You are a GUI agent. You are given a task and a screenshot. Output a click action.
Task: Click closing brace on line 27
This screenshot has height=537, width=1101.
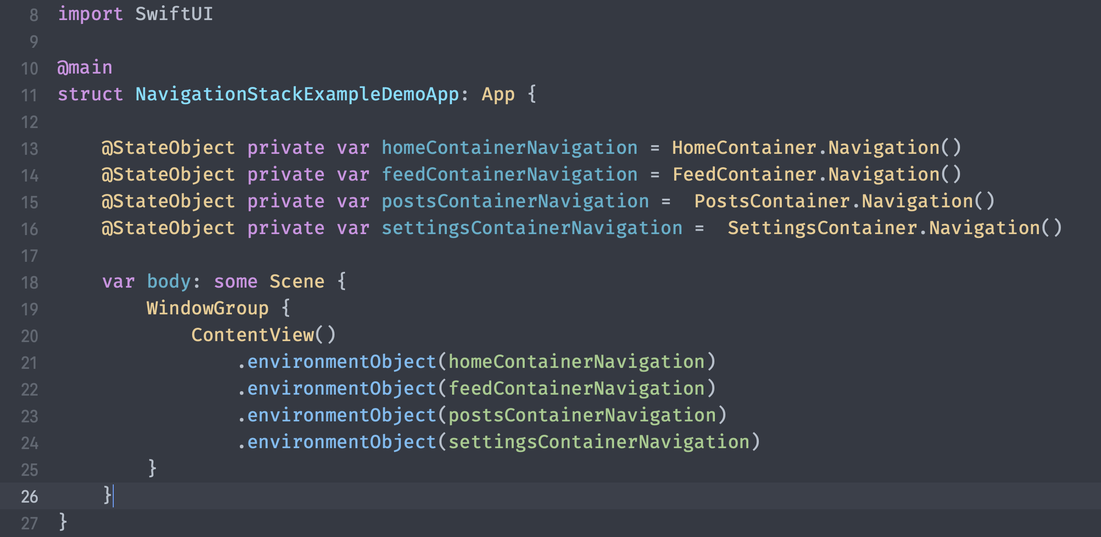click(63, 522)
